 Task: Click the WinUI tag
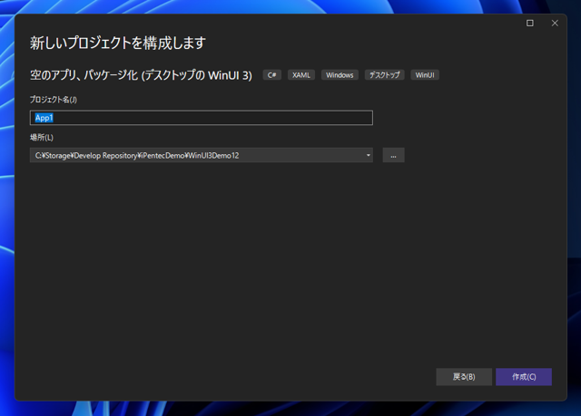tap(425, 75)
